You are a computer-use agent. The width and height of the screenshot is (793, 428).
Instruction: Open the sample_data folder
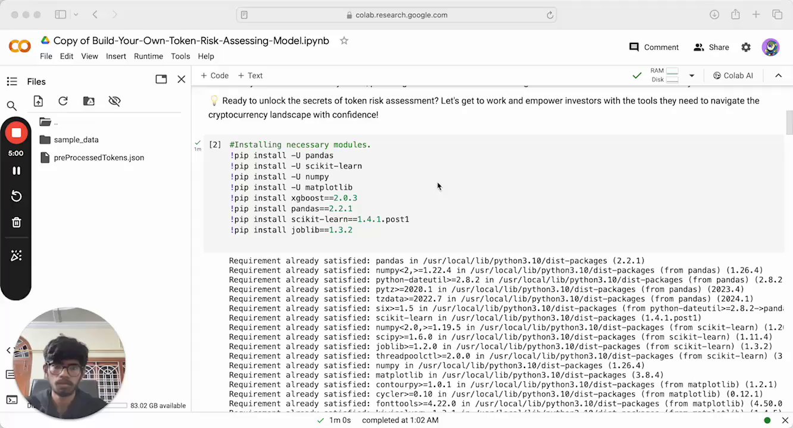click(x=76, y=140)
